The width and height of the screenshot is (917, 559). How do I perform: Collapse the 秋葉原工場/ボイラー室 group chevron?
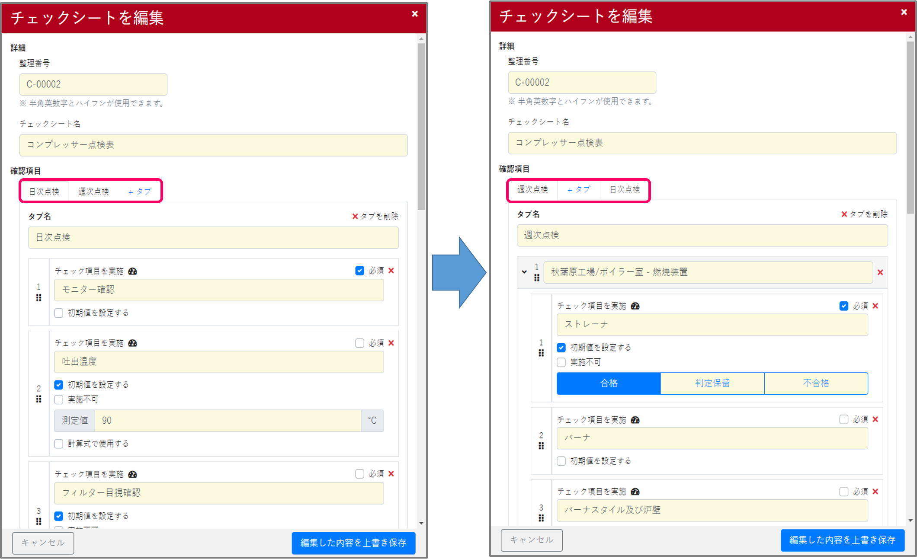[524, 272]
